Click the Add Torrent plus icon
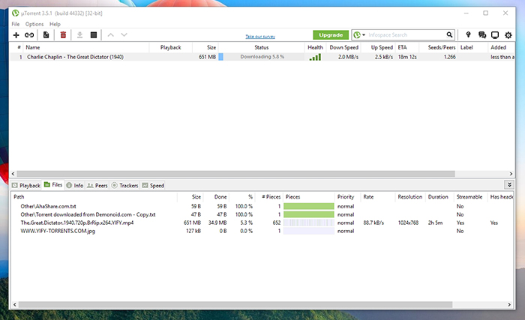Viewport: 525px width, 320px height. (16, 34)
